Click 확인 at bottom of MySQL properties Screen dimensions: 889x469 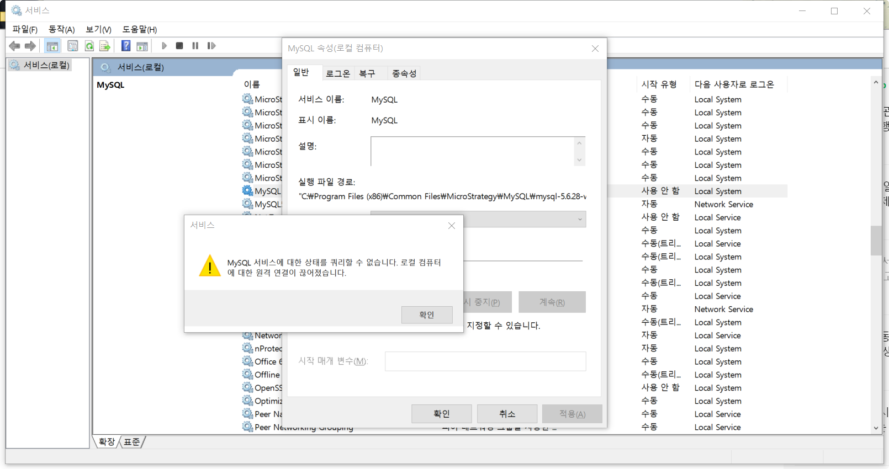[442, 414]
